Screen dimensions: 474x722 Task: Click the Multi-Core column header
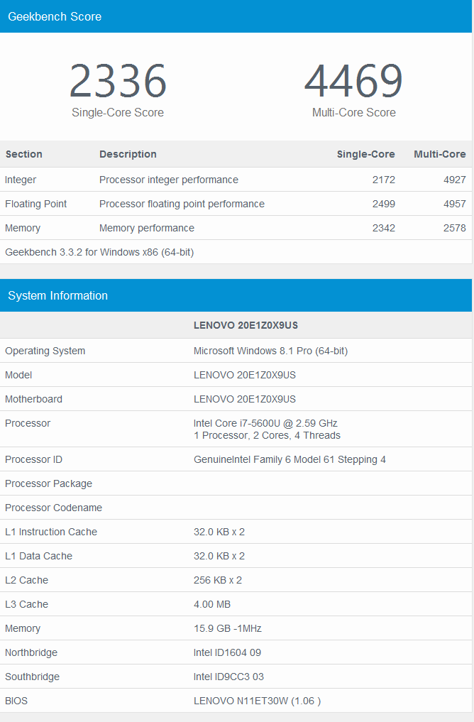440,154
